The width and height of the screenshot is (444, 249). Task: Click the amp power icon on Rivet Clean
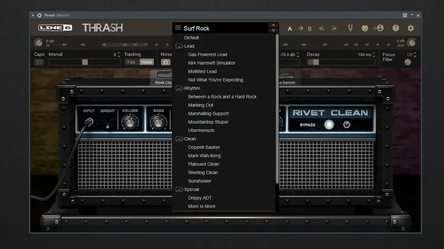[347, 124]
